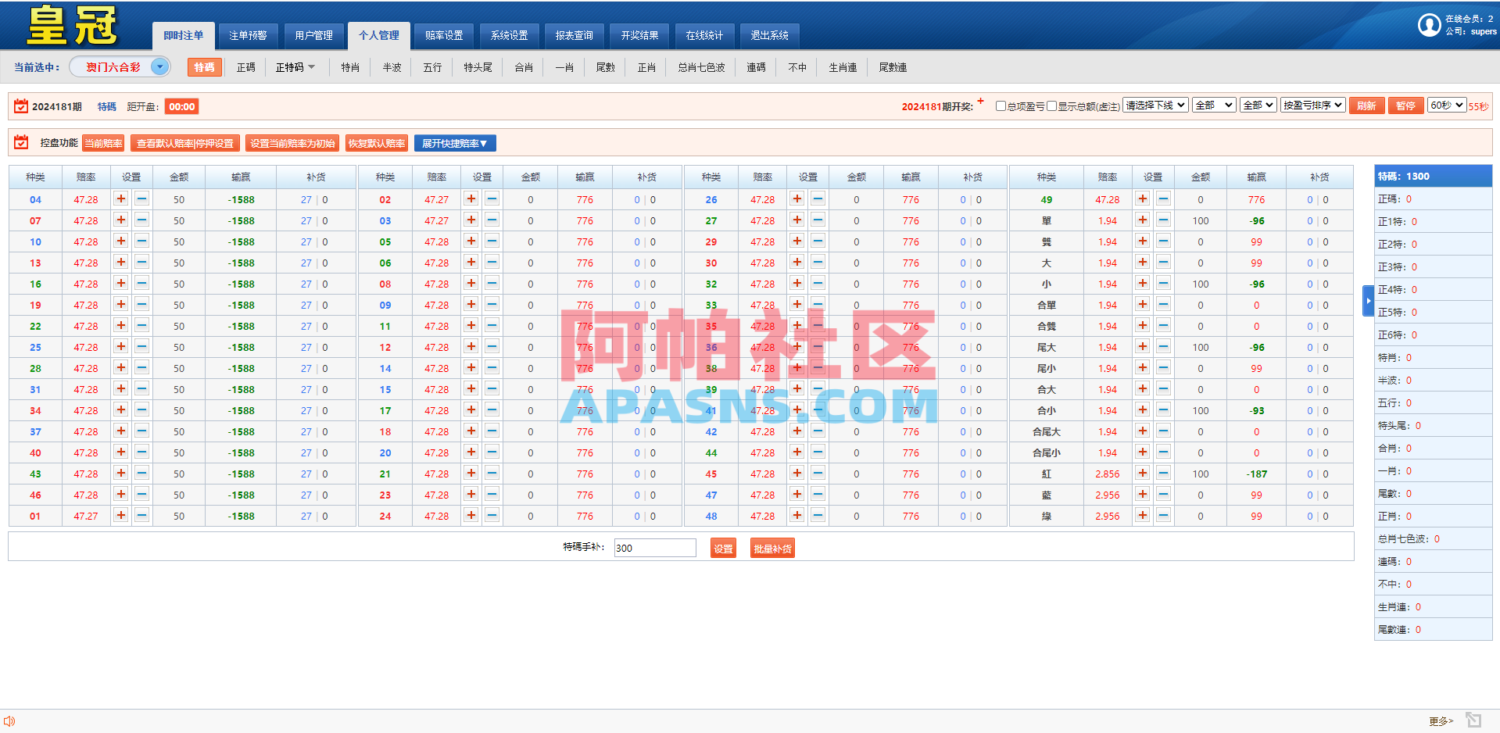Image resolution: width=1500 pixels, height=733 pixels.
Task: Open the 请选择下线 dropdown
Action: coord(1155,104)
